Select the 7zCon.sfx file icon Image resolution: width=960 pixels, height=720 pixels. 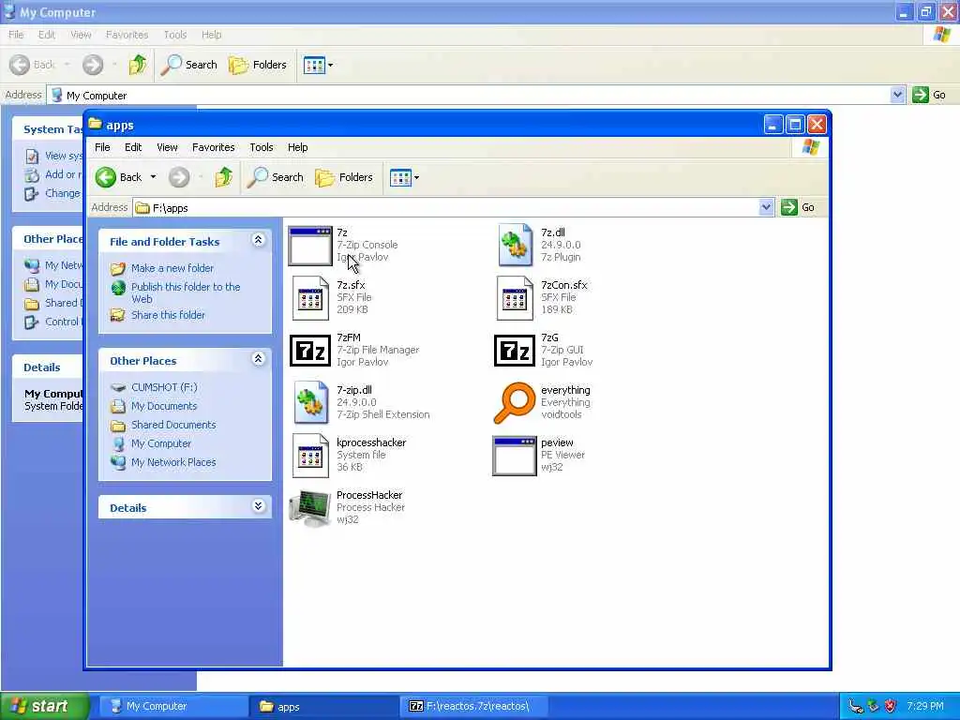(515, 298)
